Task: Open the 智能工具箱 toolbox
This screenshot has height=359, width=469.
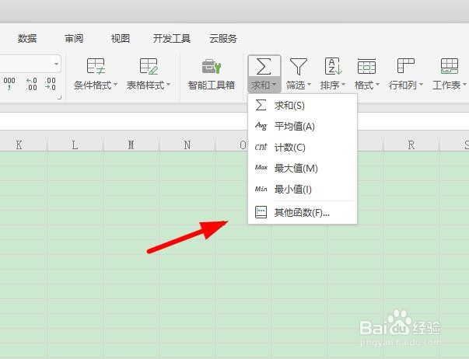Action: point(212,74)
